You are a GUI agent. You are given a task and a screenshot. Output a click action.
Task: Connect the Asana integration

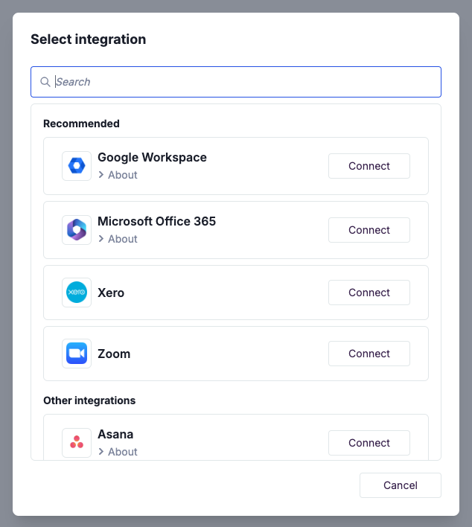[369, 443]
